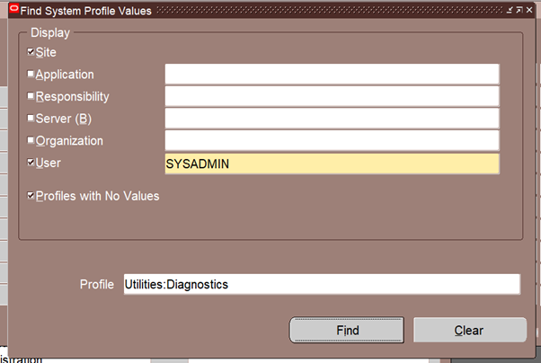Click the Application text field
Image resolution: width=541 pixels, height=363 pixels.
pyautogui.click(x=332, y=74)
